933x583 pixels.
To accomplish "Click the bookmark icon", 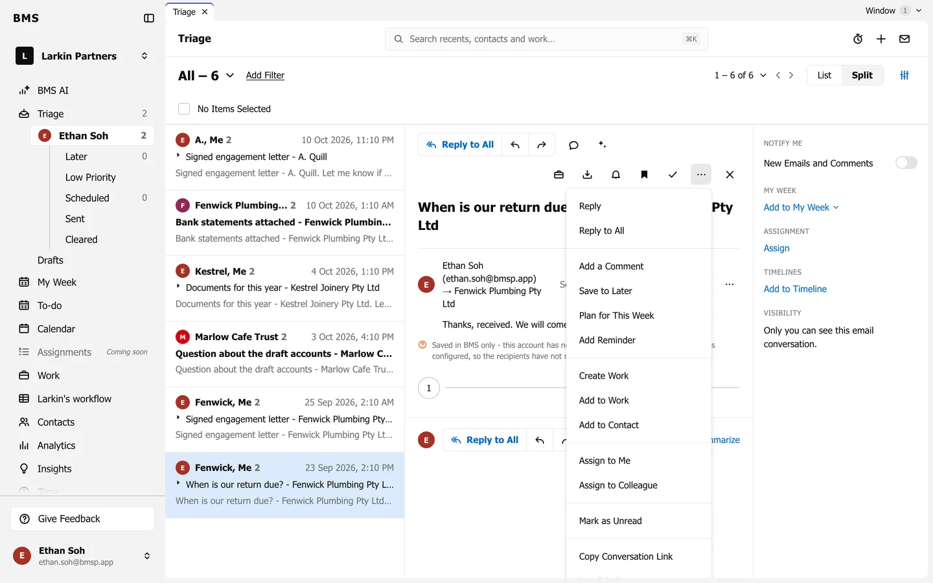I will click(x=644, y=174).
